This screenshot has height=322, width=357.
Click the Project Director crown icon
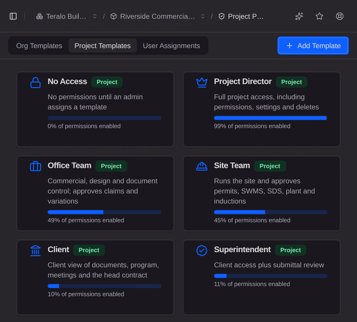[202, 82]
